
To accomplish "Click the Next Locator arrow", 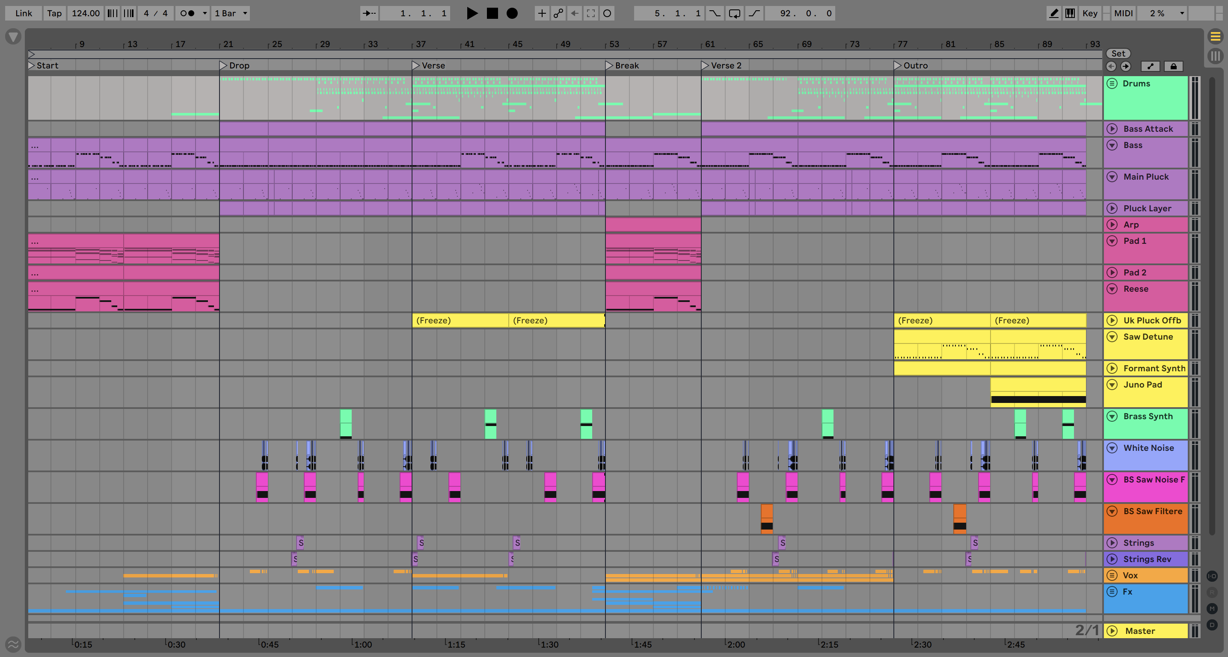I will [1125, 66].
